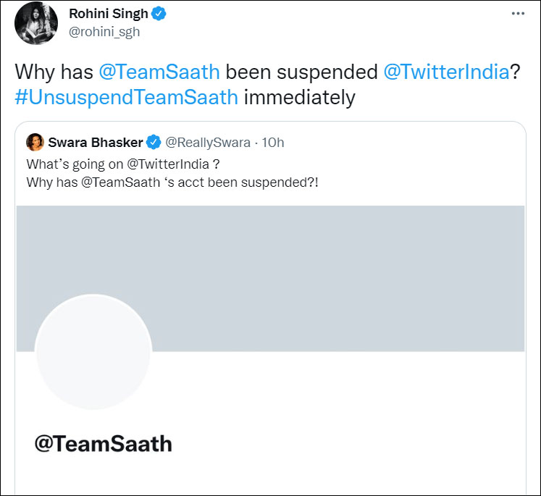Click the bold @TeamSaath profile name

(x=104, y=443)
